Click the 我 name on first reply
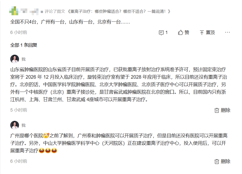The width and height of the screenshot is (242, 174). click(23, 59)
